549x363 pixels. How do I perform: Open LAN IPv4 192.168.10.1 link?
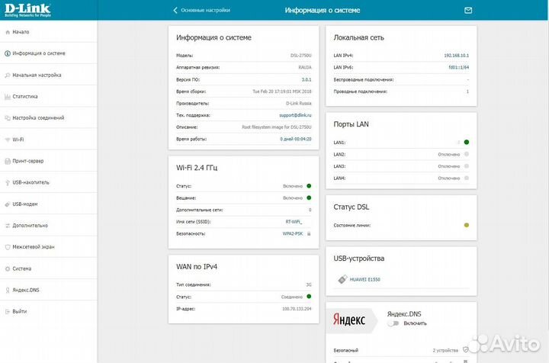pyautogui.click(x=456, y=56)
